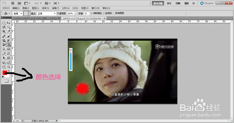Select the Elliptical Marquee tool
Screen dimensions: 234x123
[x=4, y=23]
